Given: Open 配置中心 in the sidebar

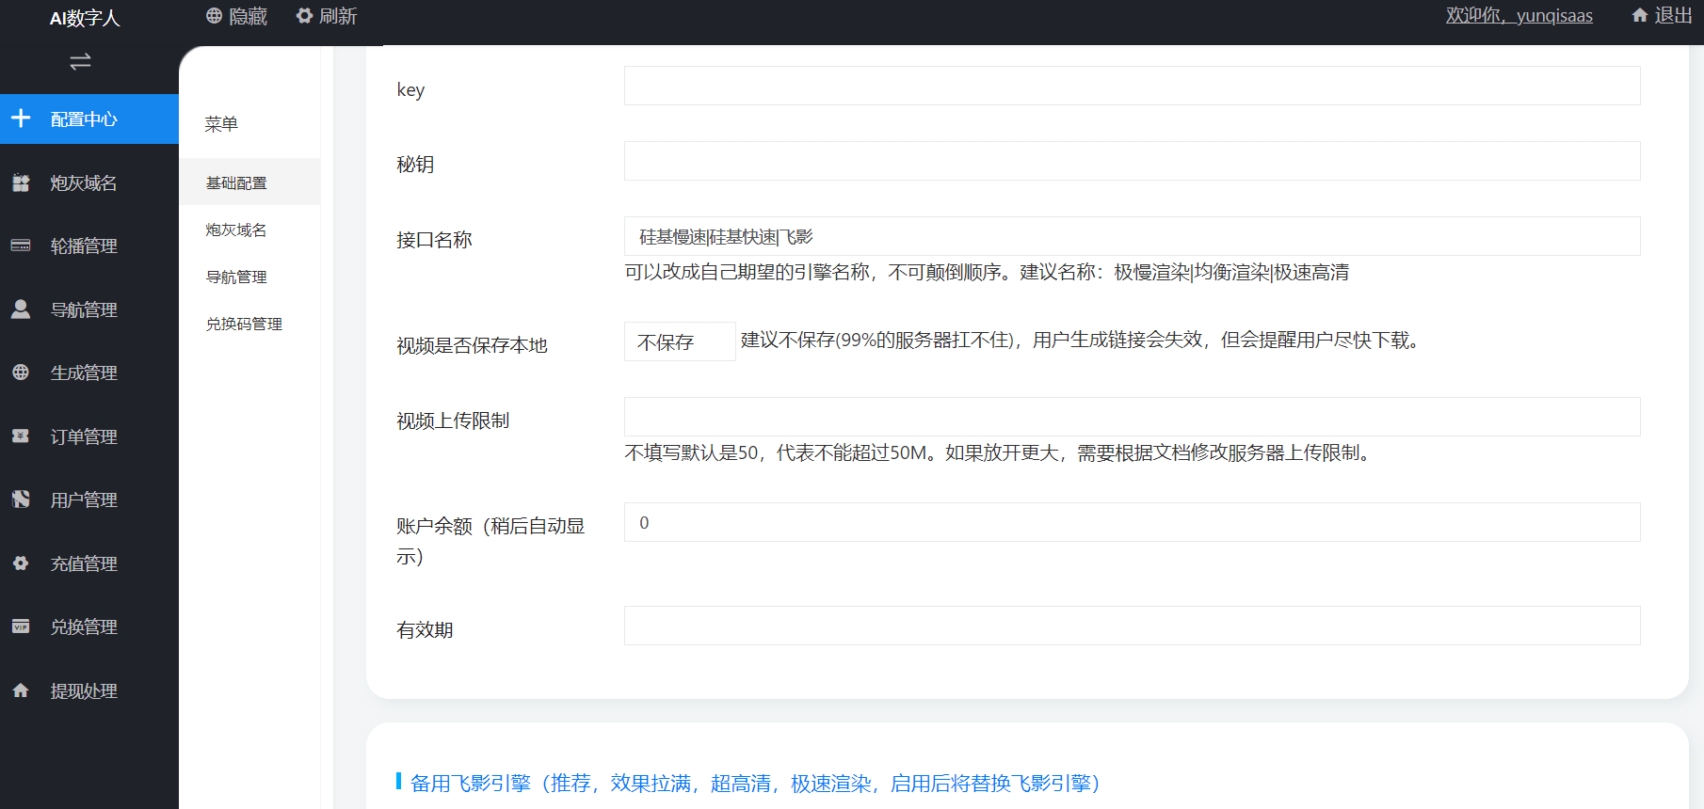Looking at the screenshot, I should [x=89, y=119].
